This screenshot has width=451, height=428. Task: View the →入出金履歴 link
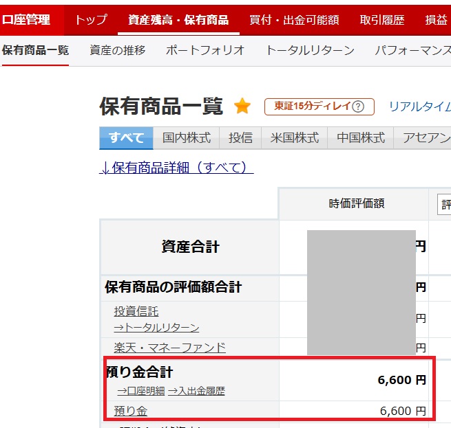click(196, 391)
